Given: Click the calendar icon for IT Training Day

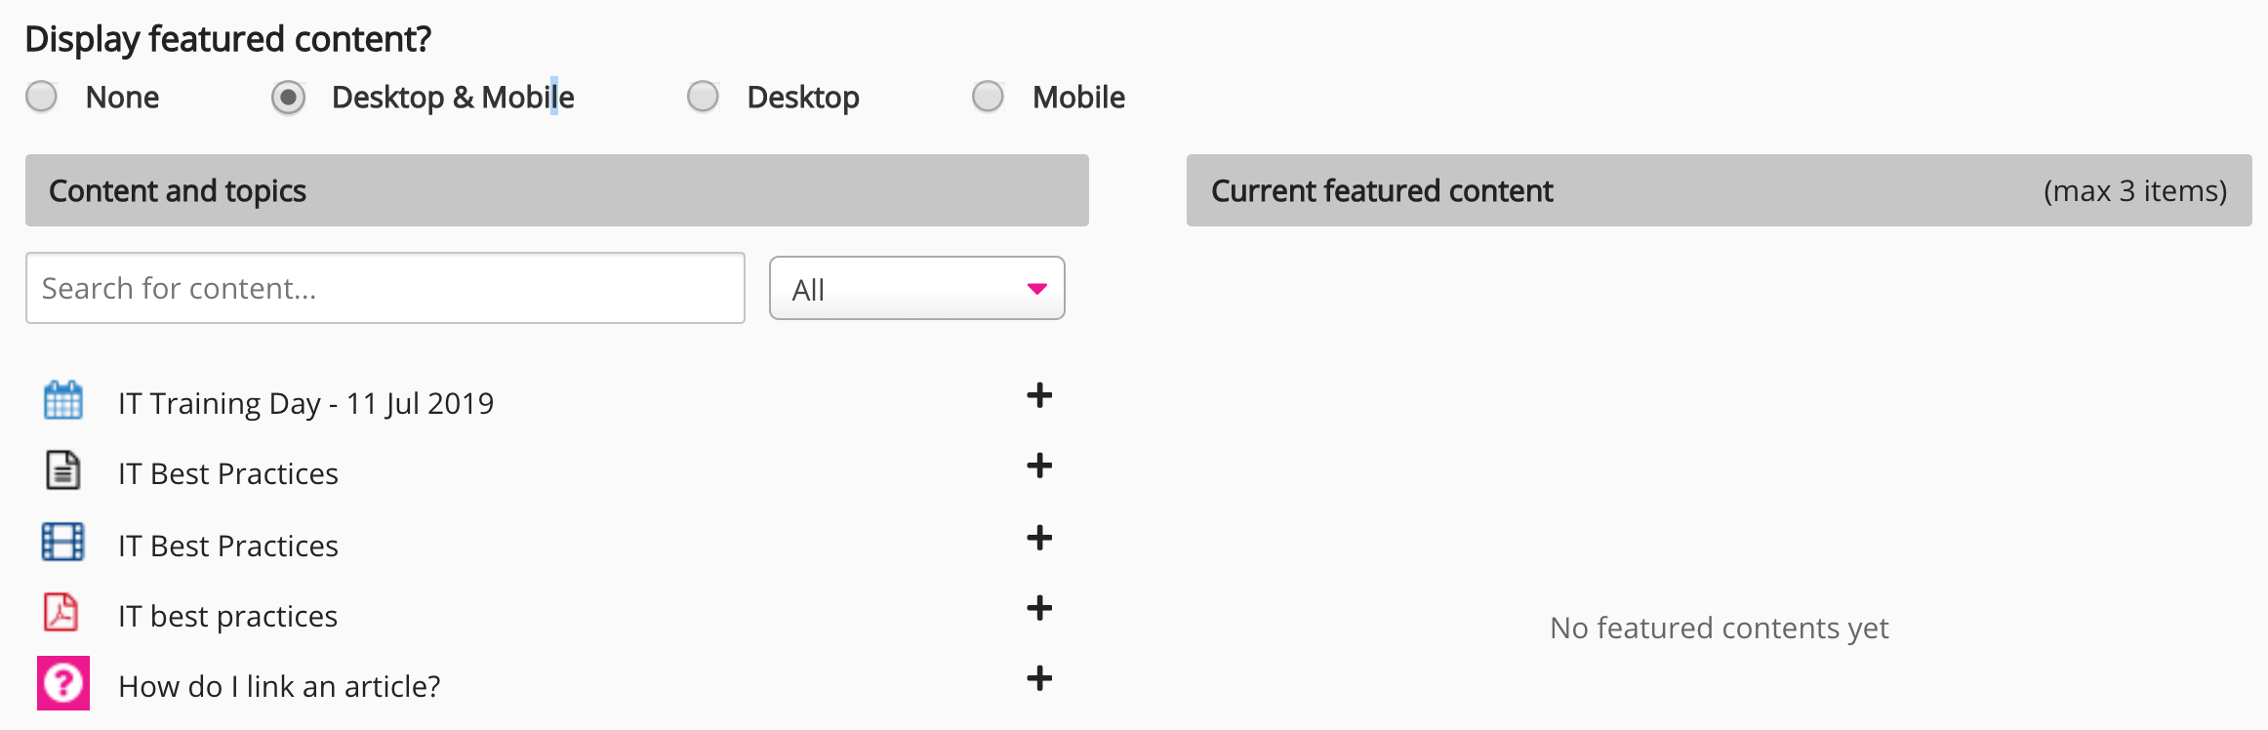Looking at the screenshot, I should tap(63, 400).
